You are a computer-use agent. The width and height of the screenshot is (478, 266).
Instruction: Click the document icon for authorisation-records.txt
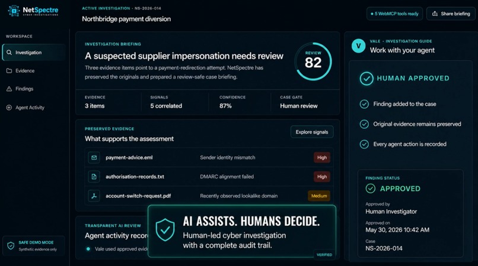94,177
